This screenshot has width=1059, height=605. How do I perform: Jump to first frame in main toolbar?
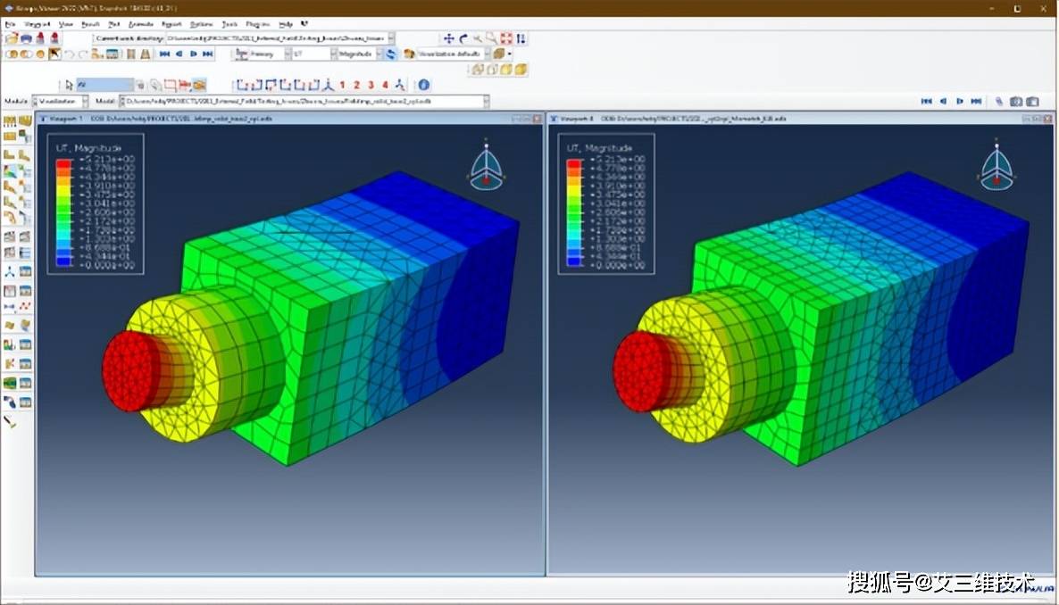click(165, 54)
